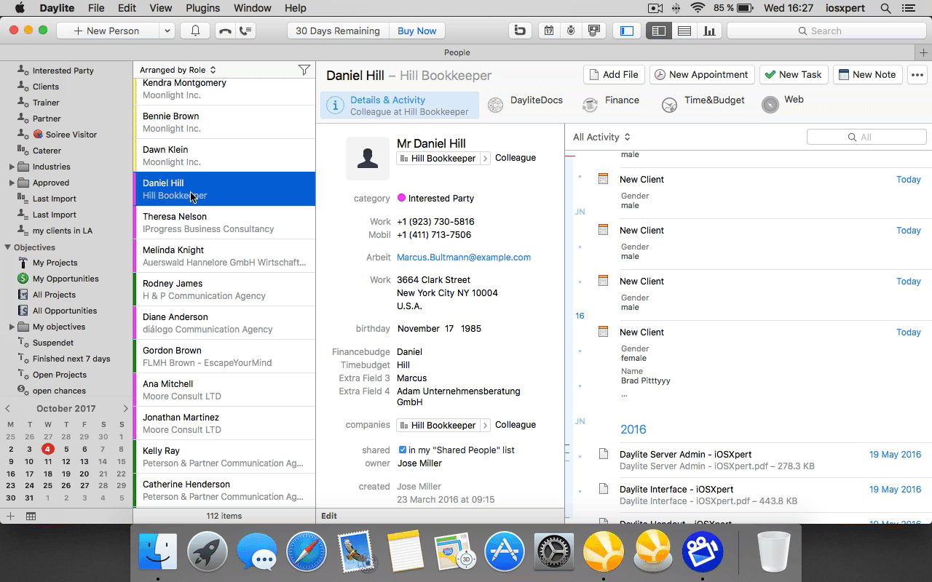Click the toolbar icon left of sidebar toggle
This screenshot has height=582, width=932.
[595, 31]
